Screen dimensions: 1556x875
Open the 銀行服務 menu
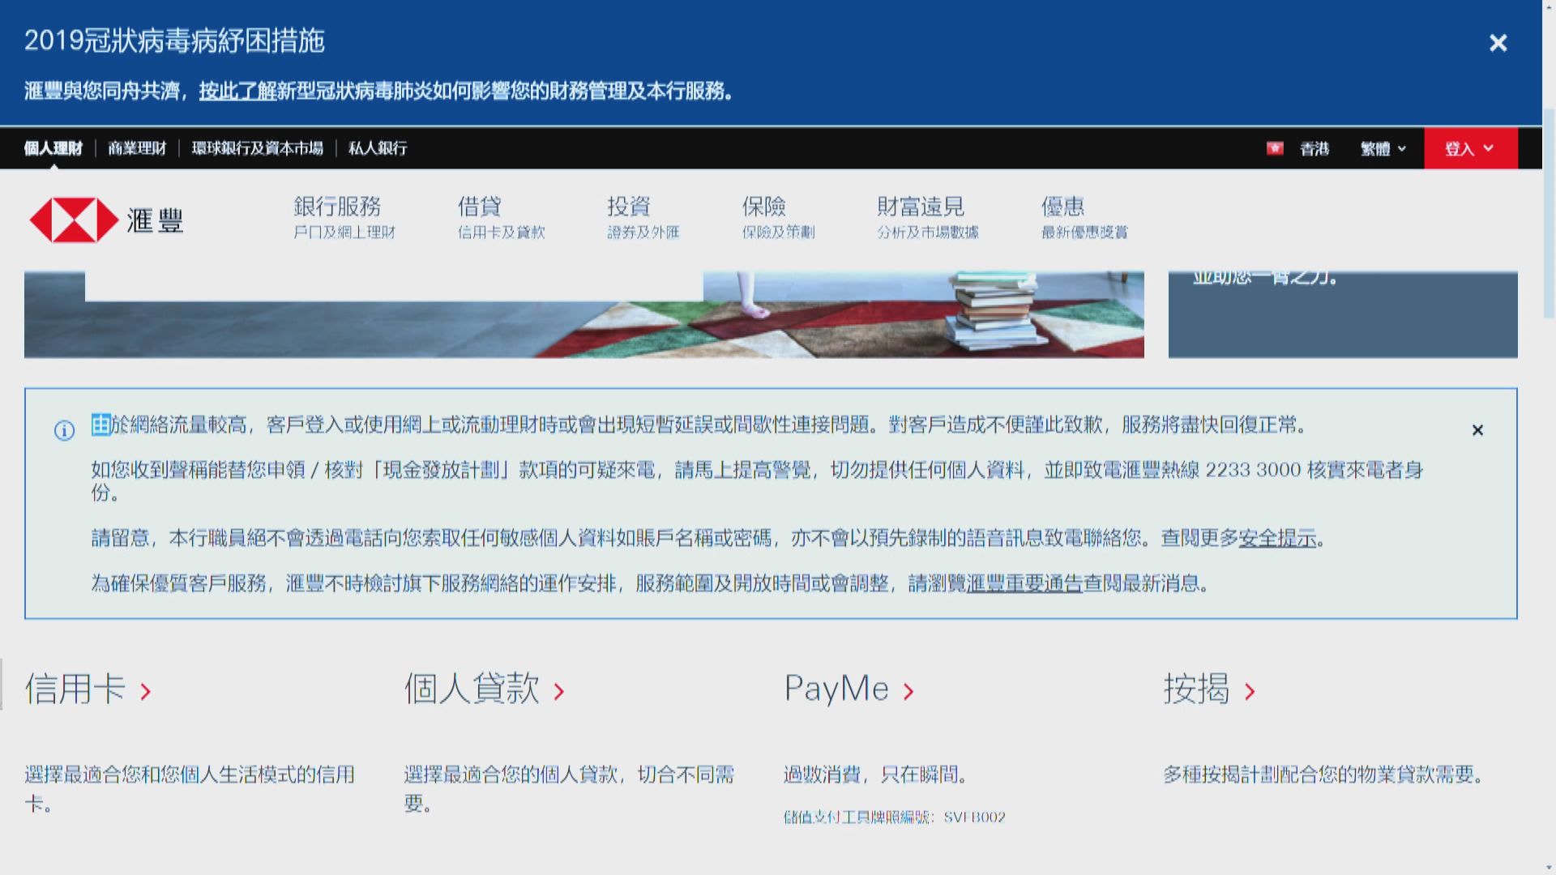point(339,207)
